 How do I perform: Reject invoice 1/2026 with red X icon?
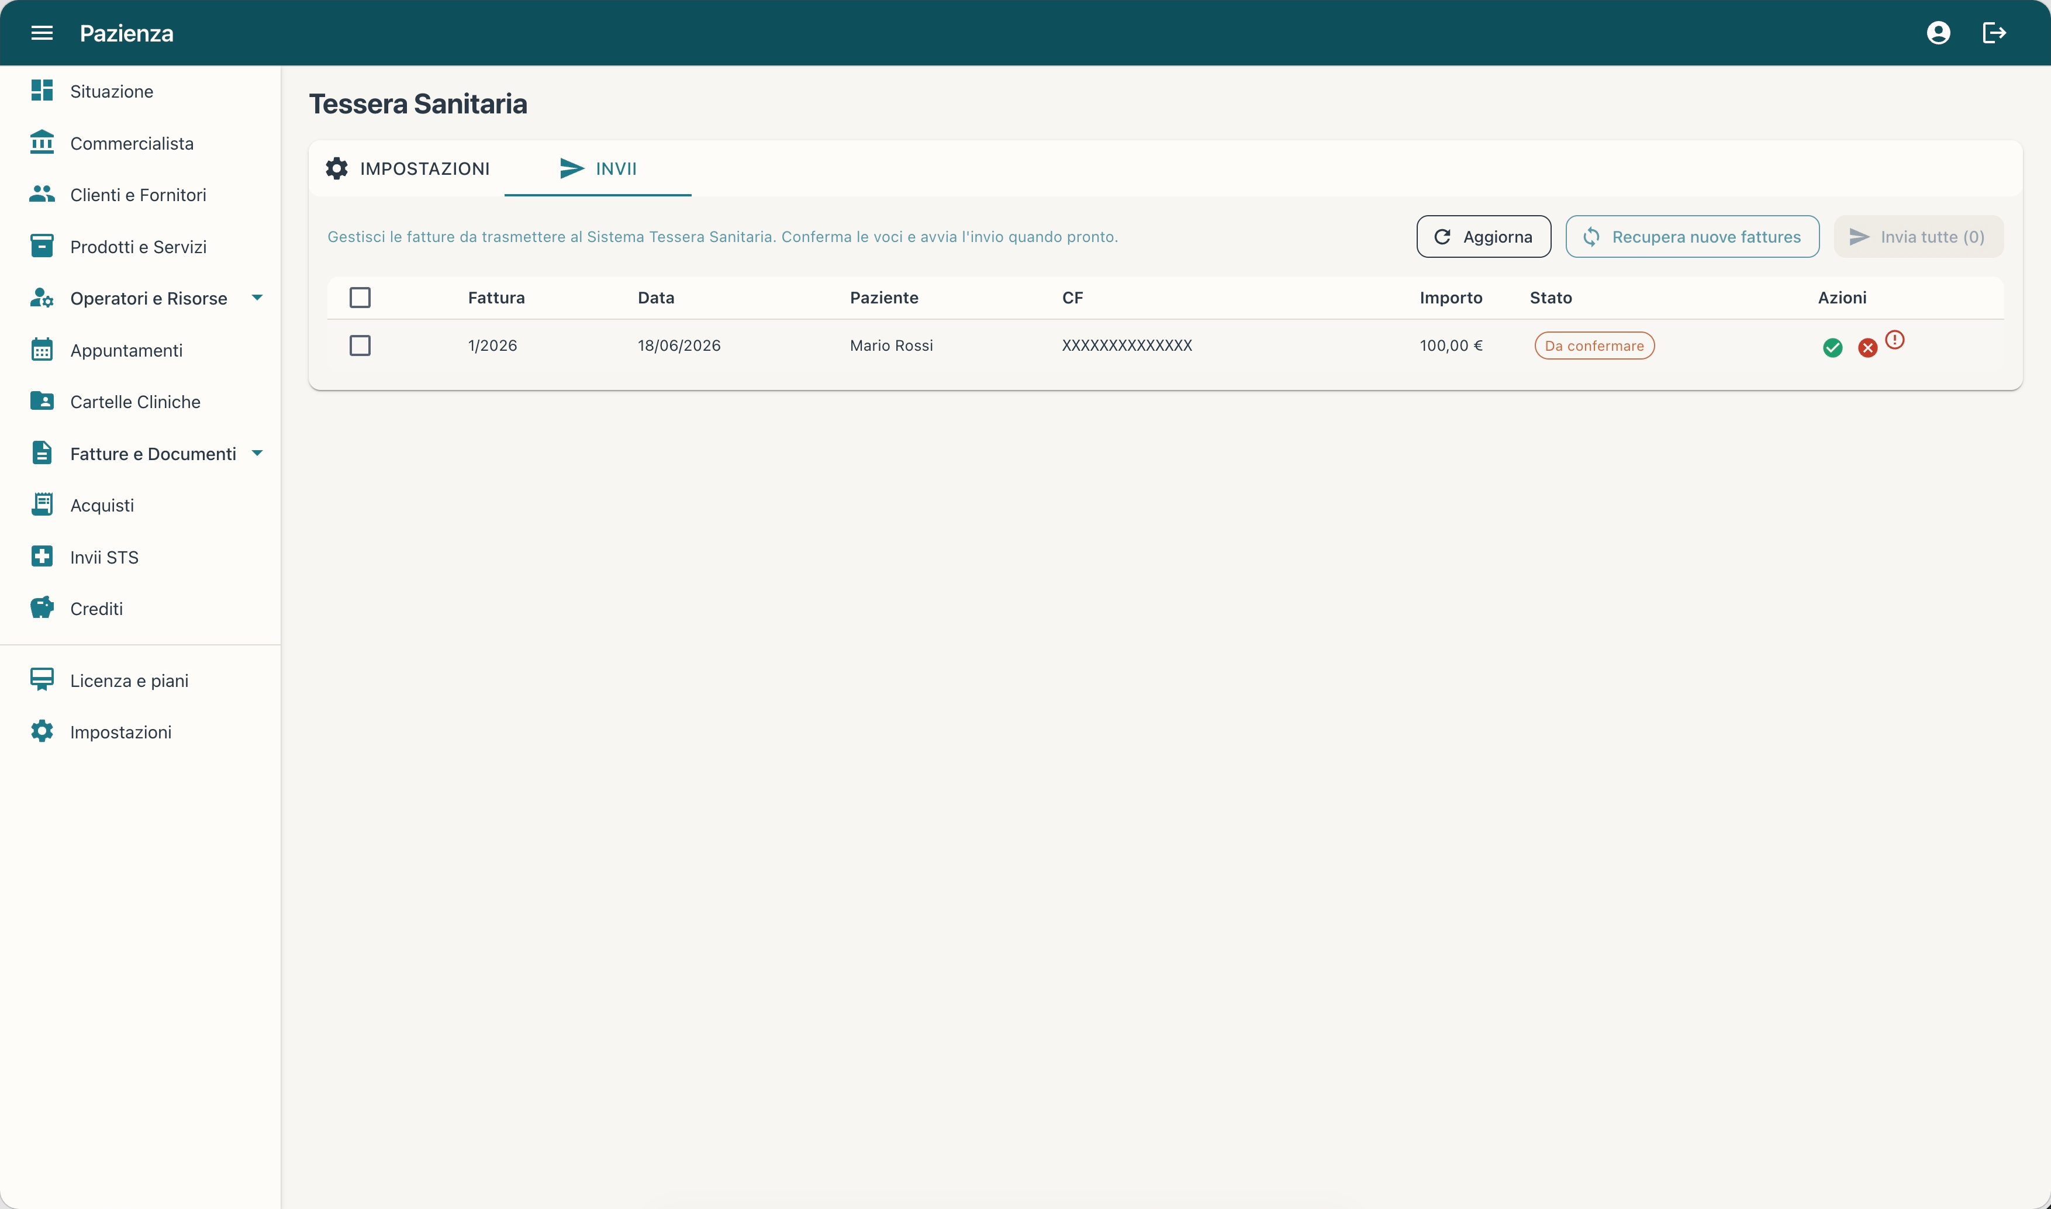[x=1868, y=348]
